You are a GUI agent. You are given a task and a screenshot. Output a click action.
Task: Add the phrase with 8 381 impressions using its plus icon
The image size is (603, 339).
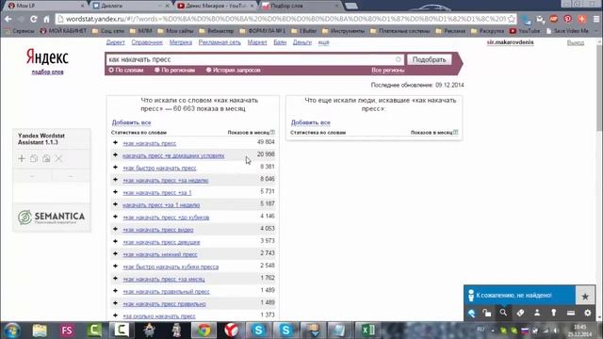coord(115,168)
